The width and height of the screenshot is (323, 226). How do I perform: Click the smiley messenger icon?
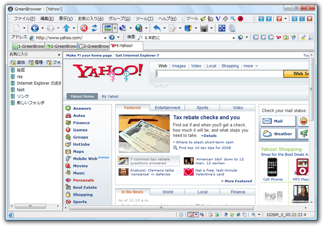click(x=303, y=121)
